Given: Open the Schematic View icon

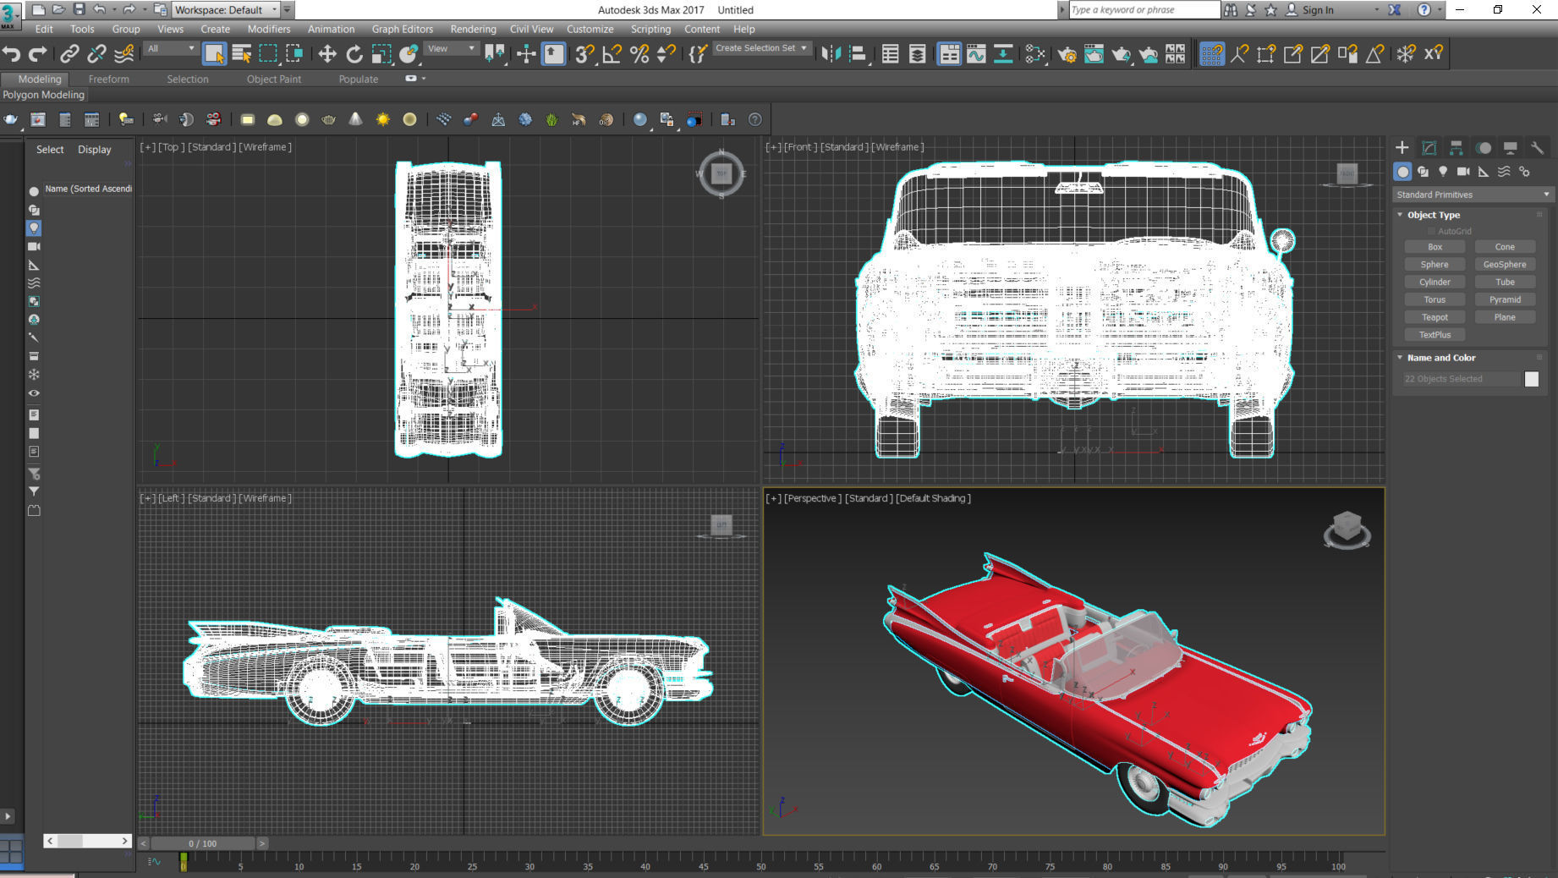Looking at the screenshot, I should coord(1003,54).
